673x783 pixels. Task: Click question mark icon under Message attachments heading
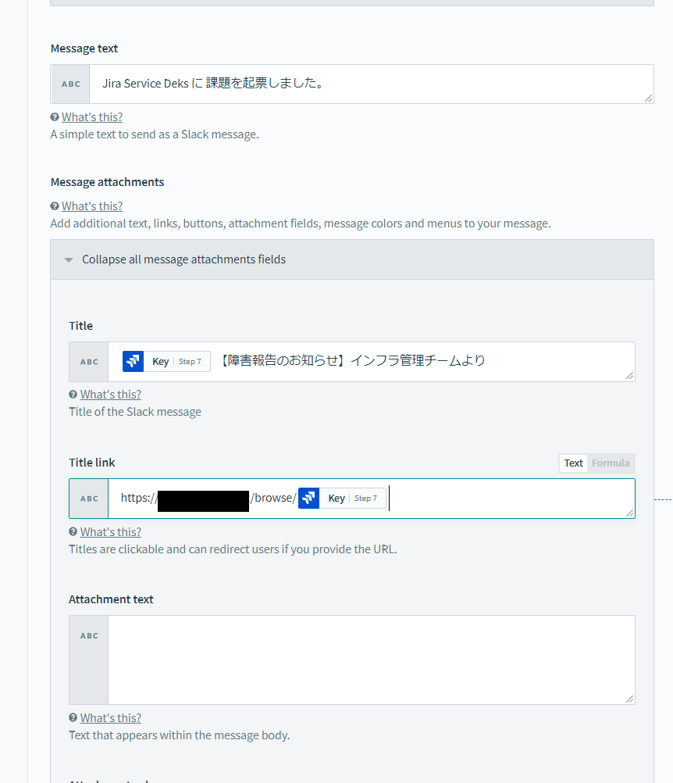pos(55,206)
